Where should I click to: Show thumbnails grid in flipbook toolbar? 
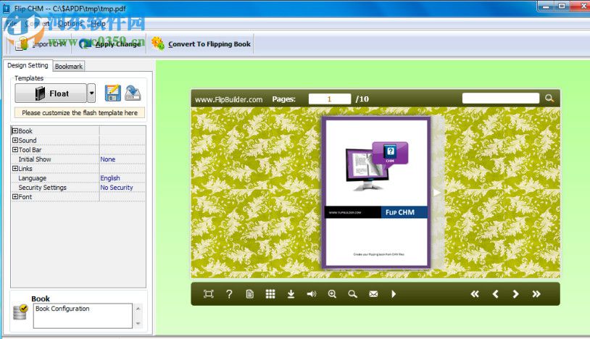pyautogui.click(x=270, y=294)
